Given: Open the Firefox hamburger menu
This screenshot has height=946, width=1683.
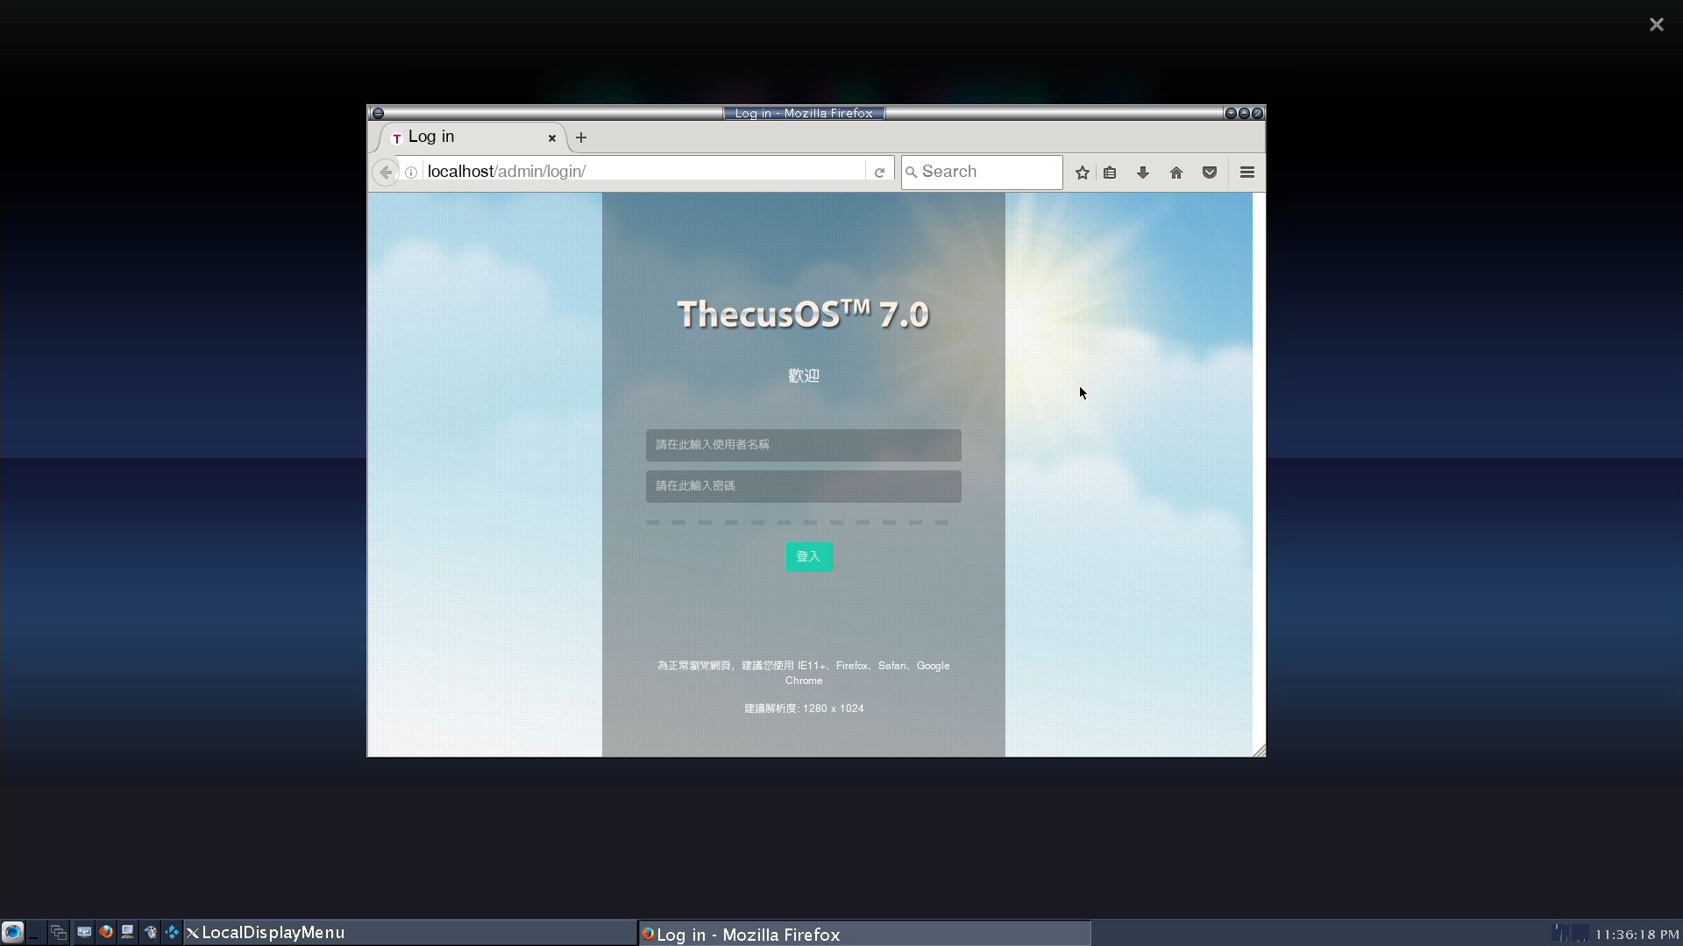Looking at the screenshot, I should (1247, 173).
